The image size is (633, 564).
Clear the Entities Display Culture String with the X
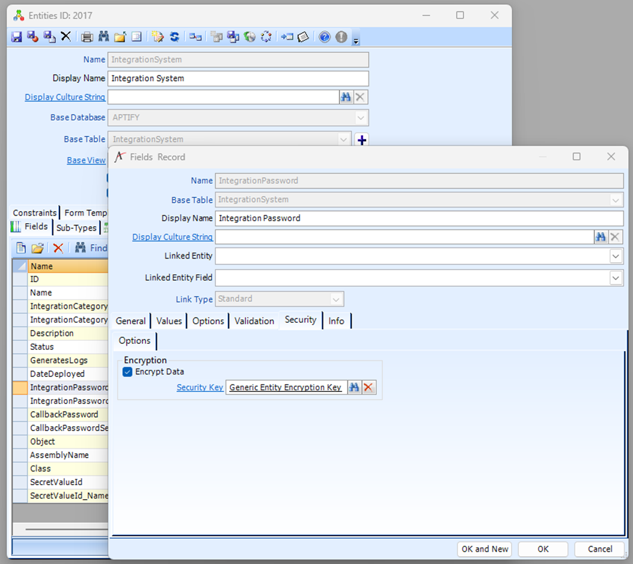coord(360,97)
